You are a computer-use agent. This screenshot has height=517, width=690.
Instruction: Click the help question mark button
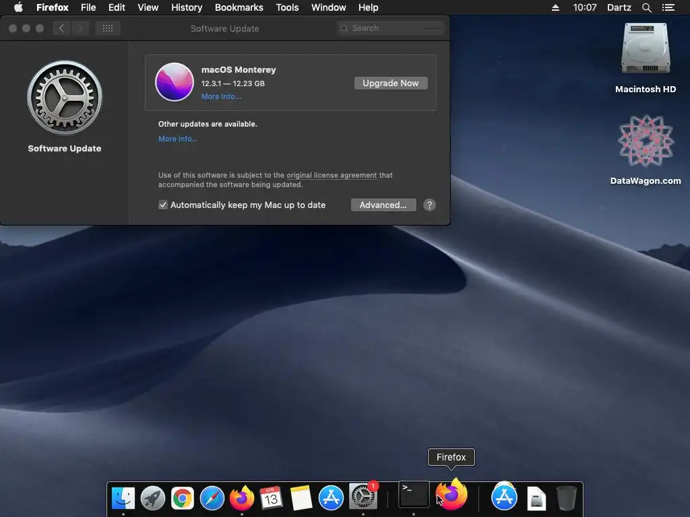pos(429,205)
